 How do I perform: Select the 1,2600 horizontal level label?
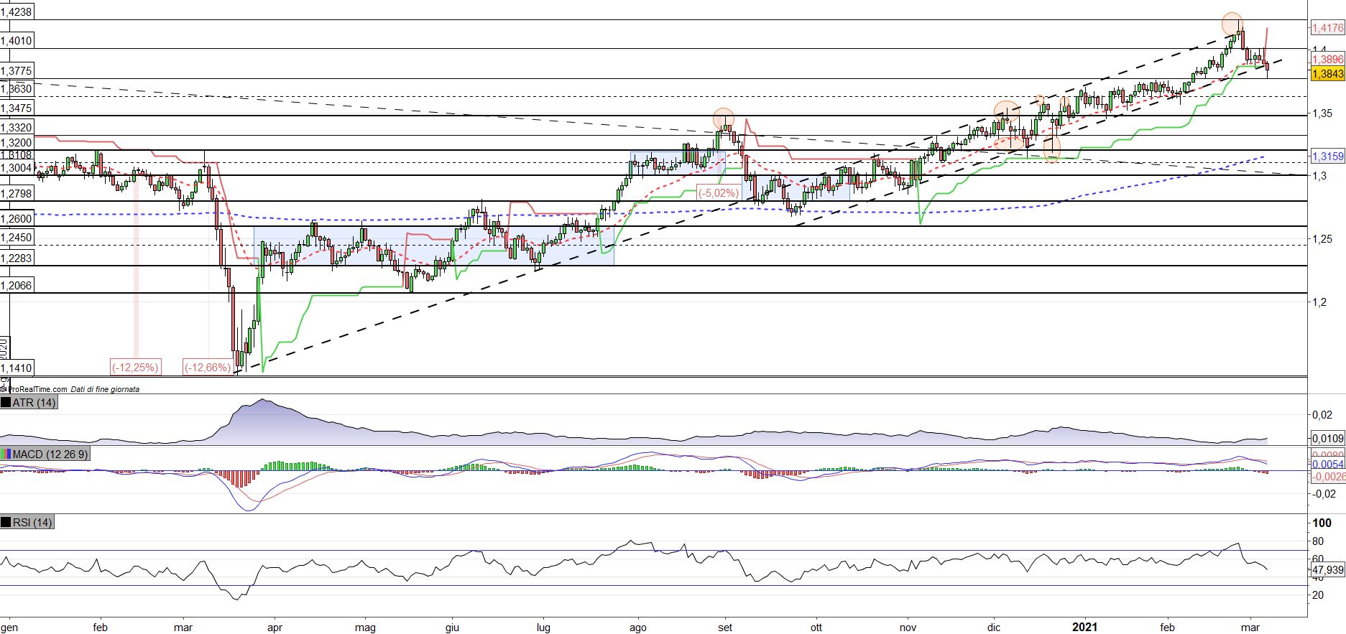[17, 219]
